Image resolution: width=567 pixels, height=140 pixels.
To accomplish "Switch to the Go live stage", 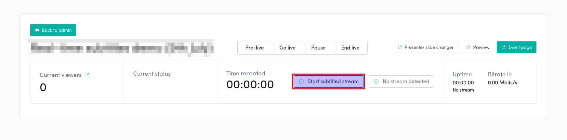I will [x=287, y=48].
